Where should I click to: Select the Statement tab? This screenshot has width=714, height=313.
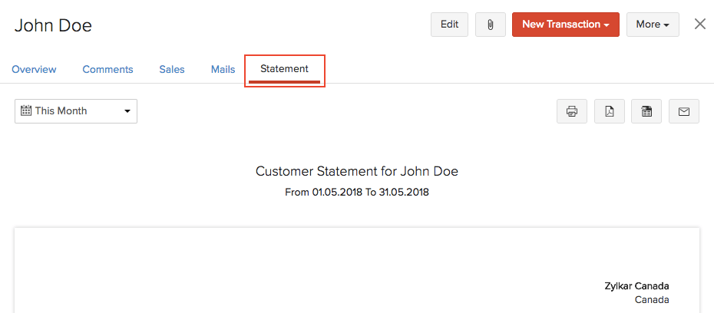tap(284, 69)
